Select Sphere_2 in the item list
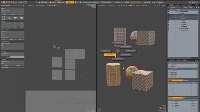This screenshot has width=200, height=112. [x=185, y=23]
